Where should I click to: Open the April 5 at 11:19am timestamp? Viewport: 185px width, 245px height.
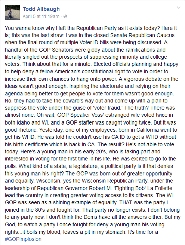point(41,16)
